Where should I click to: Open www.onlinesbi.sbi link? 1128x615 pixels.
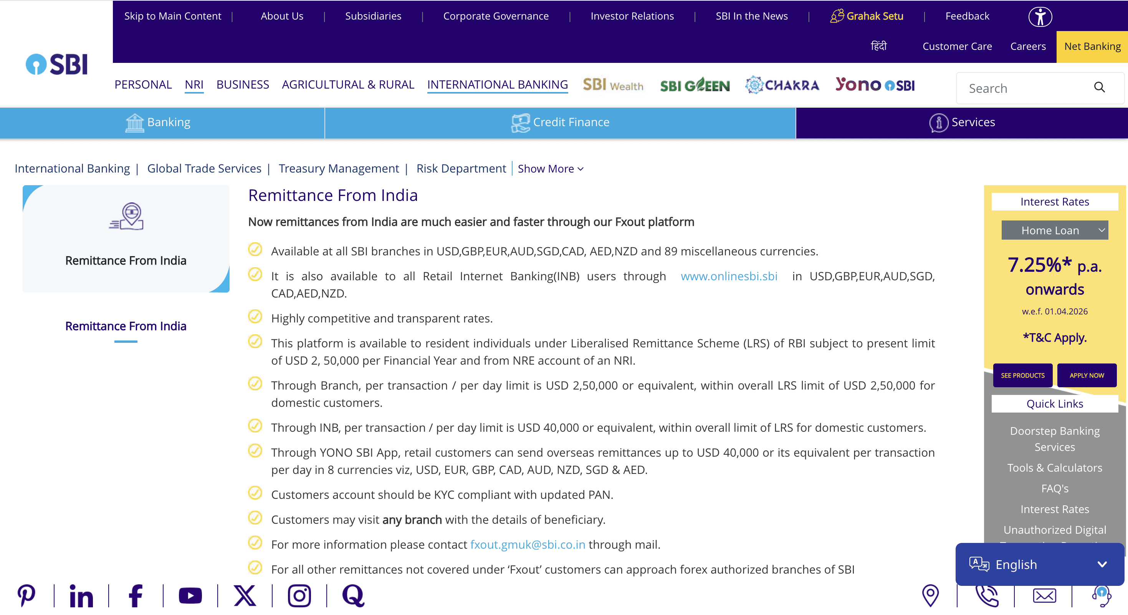[729, 276]
